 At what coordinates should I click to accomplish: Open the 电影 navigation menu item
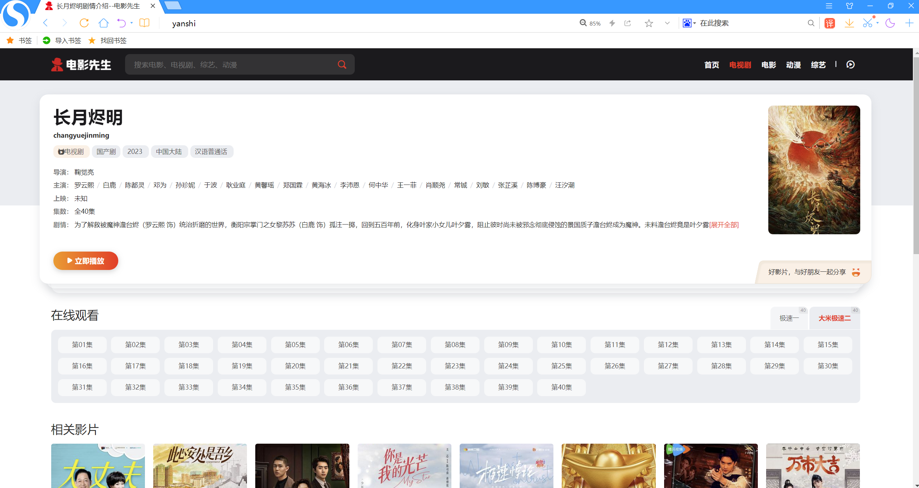point(768,65)
